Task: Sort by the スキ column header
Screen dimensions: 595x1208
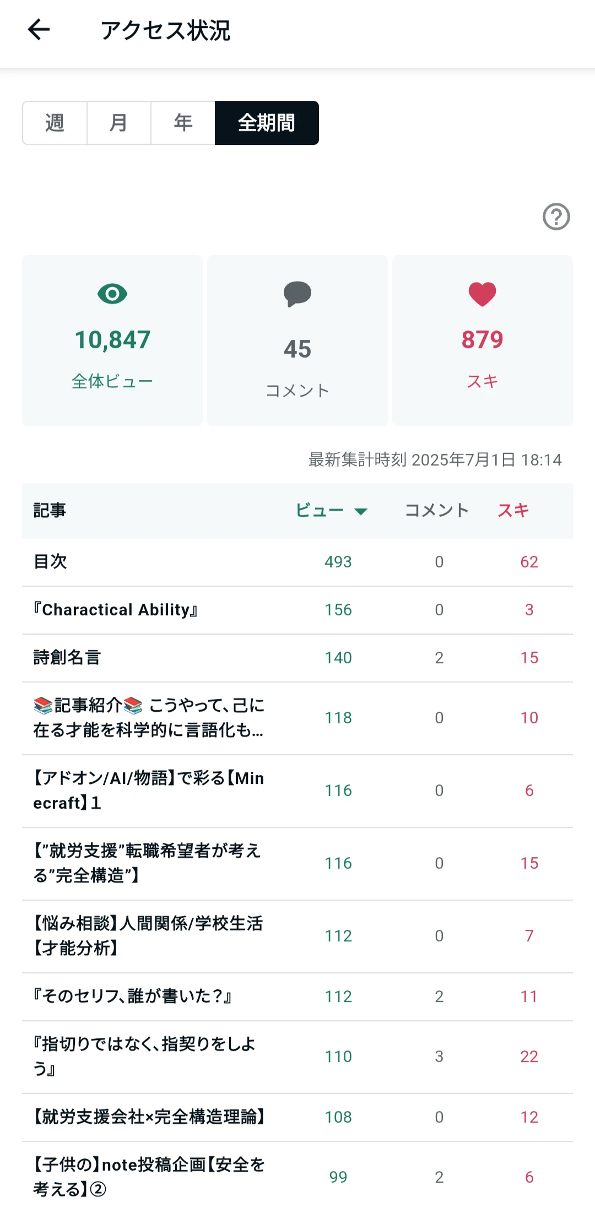Action: tap(513, 511)
